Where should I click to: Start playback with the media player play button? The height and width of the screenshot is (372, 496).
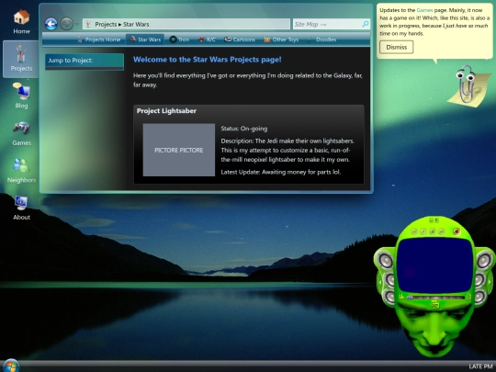coord(423,231)
